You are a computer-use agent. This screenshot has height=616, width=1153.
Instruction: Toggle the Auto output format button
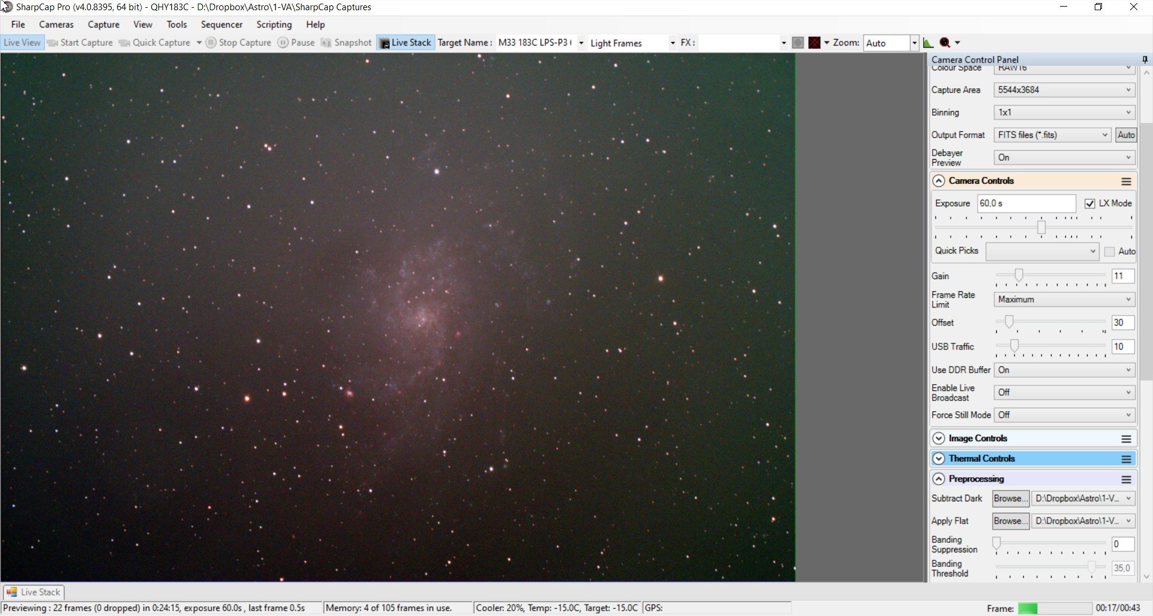[1126, 135]
